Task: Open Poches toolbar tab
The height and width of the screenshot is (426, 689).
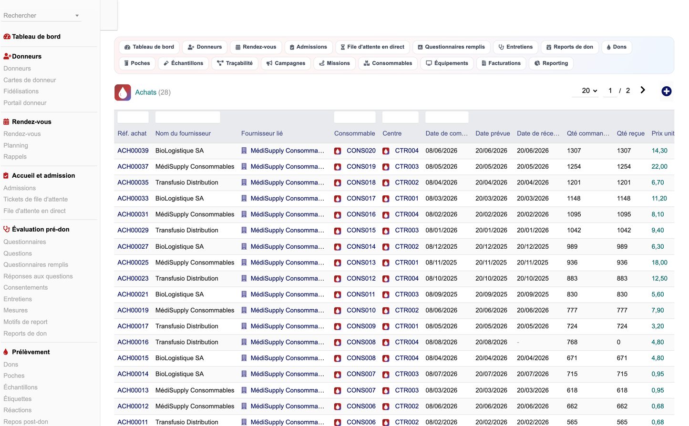Action: click(137, 63)
